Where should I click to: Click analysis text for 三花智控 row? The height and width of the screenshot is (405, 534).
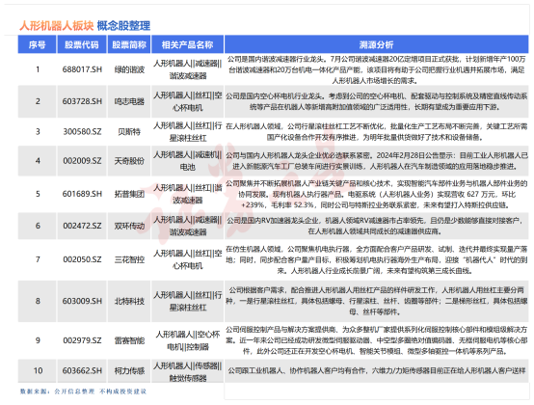point(376,260)
